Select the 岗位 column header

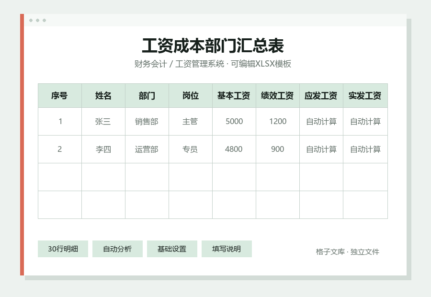(191, 96)
